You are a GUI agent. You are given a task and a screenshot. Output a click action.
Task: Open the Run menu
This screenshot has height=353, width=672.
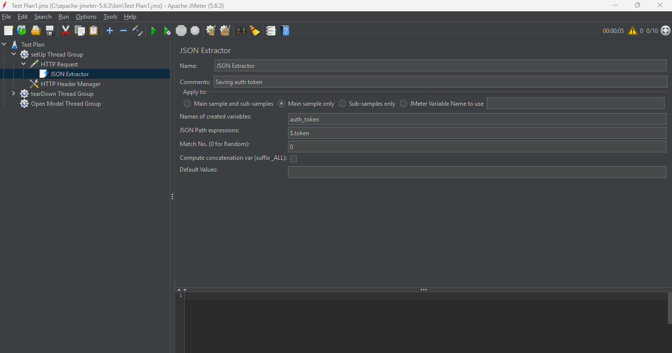(x=64, y=17)
